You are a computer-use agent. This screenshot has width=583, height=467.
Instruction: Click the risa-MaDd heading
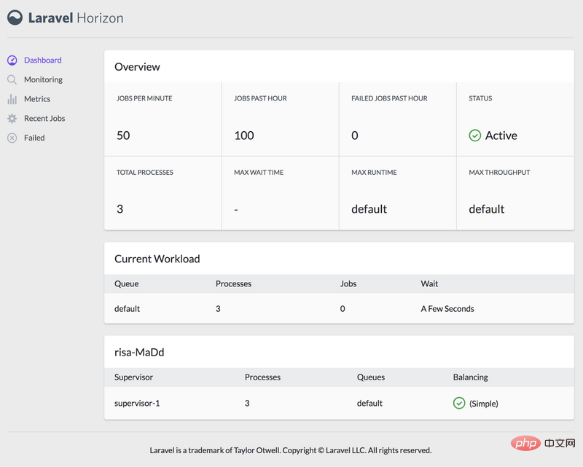coord(139,352)
